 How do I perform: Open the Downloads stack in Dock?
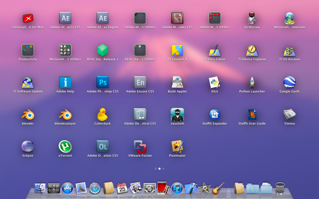(x=266, y=188)
